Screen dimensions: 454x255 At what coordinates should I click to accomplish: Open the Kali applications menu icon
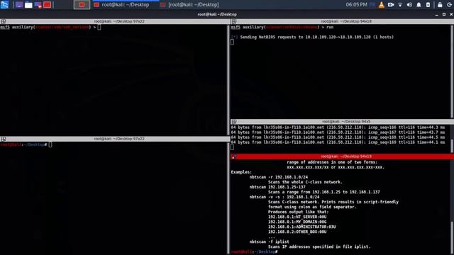tap(5, 5)
